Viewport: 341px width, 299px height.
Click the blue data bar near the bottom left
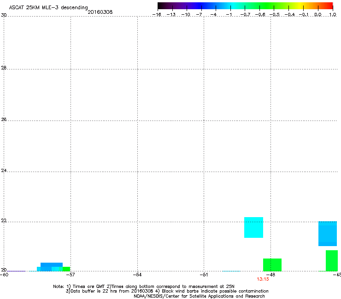pos(52,265)
